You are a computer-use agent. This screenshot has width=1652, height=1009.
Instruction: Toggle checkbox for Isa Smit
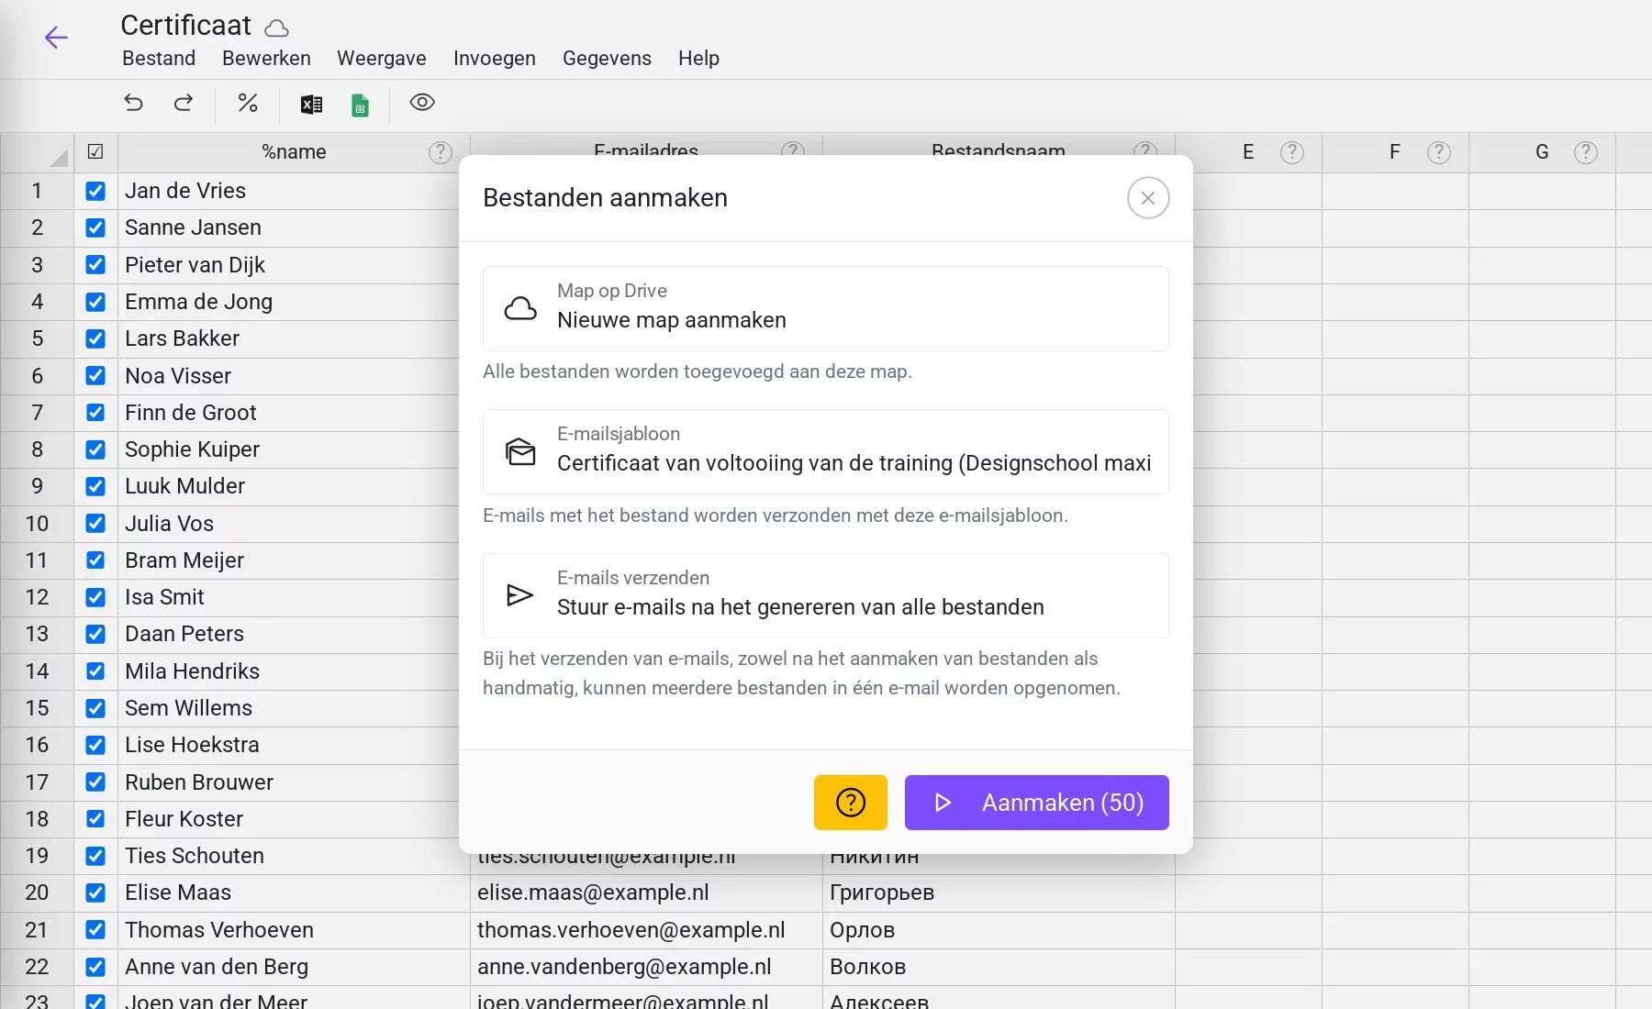(x=95, y=597)
